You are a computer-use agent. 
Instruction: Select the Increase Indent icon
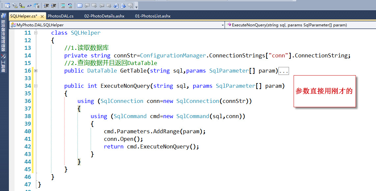tap(54, 5)
